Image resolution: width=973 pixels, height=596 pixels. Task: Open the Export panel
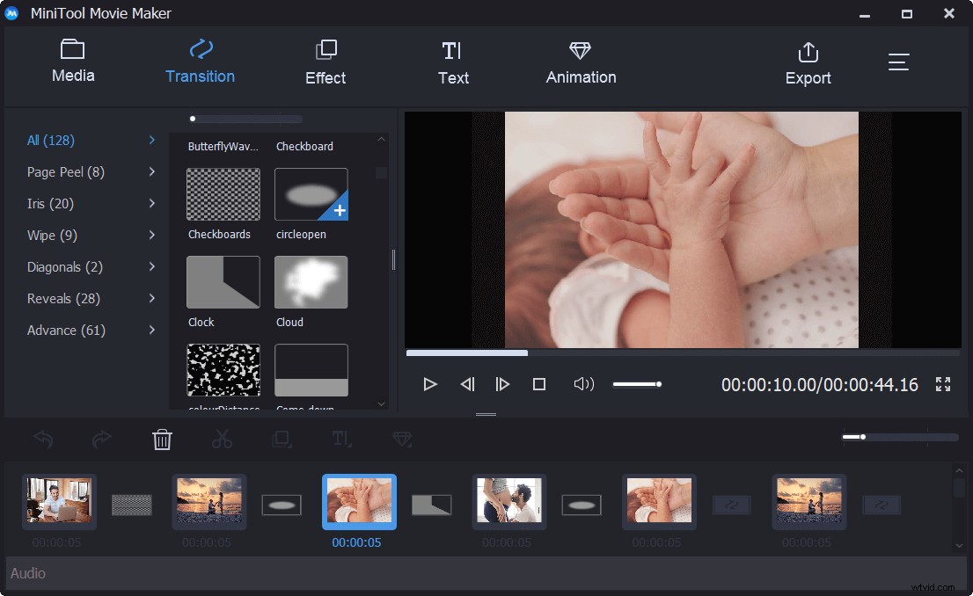pos(808,62)
